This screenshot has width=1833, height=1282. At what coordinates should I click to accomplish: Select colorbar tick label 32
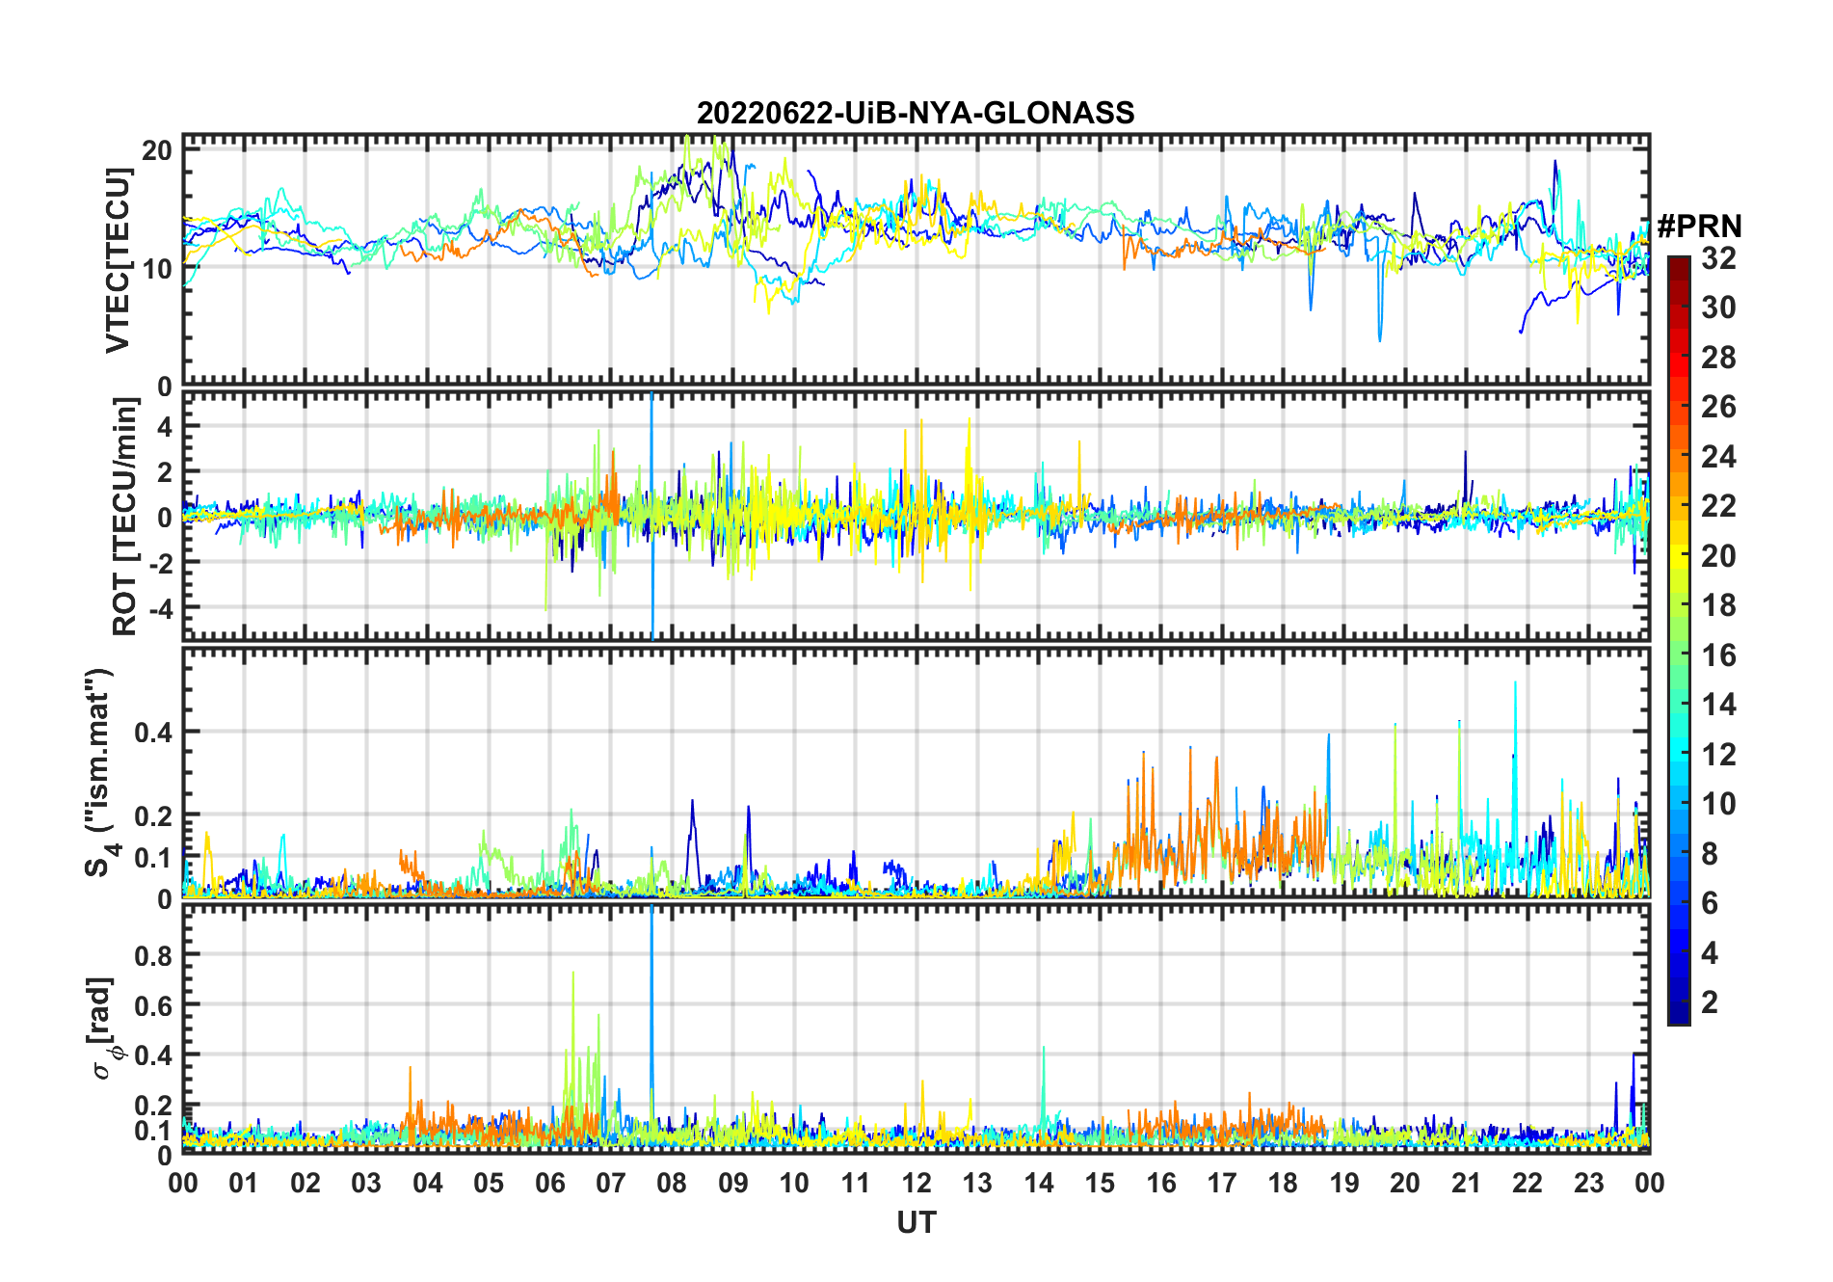click(1718, 258)
